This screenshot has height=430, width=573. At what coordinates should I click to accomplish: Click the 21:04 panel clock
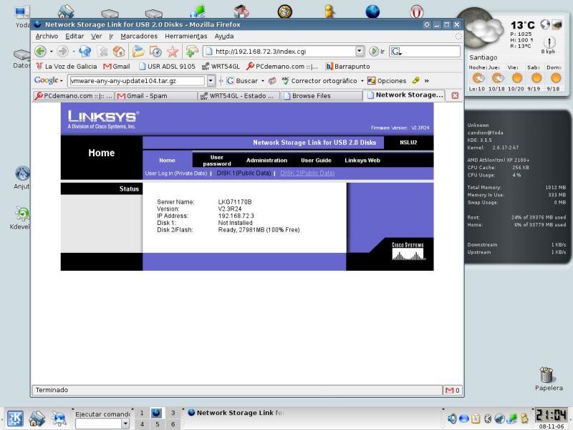(x=551, y=416)
